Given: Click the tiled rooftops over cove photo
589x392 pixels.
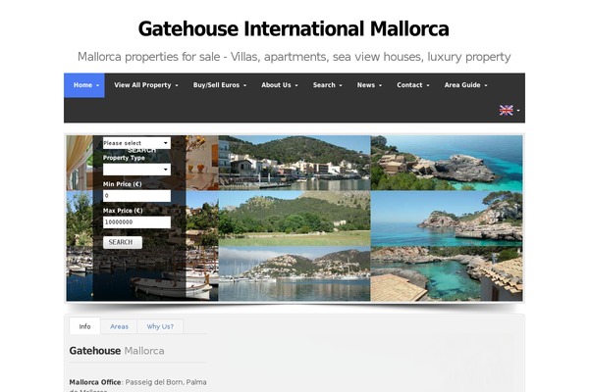Looking at the screenshot, I should coord(447,273).
